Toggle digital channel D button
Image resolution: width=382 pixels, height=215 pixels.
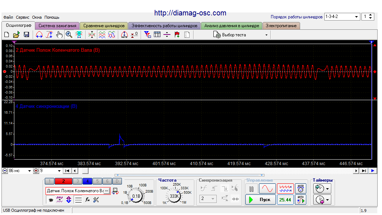tap(117, 181)
